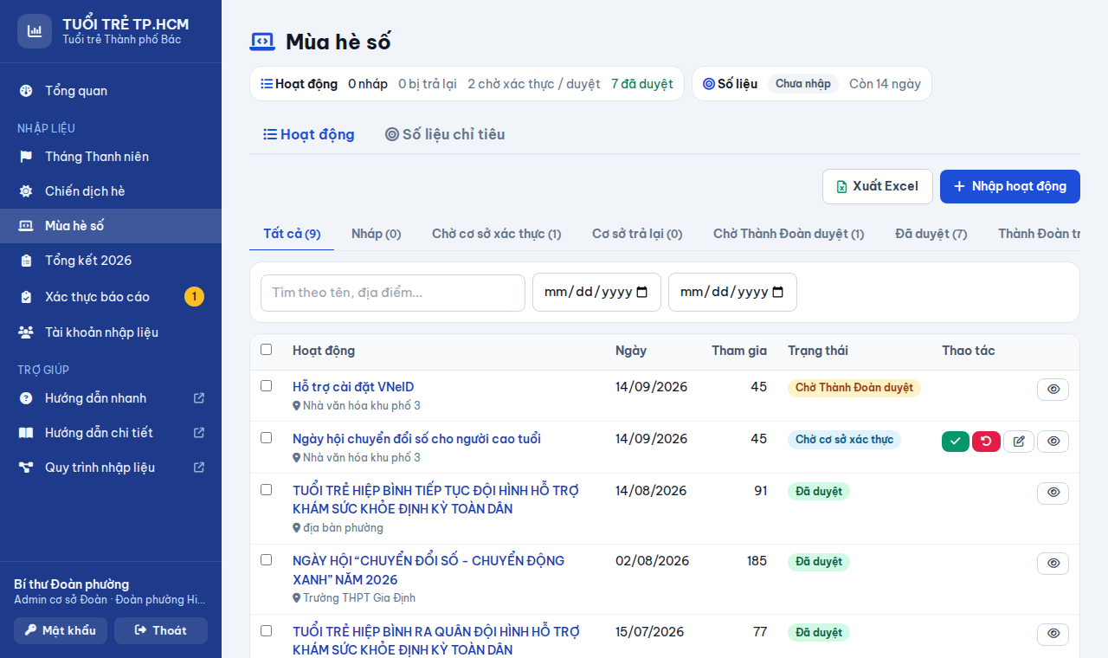Tick checkbox for Hỗ trợ cài đặt VNeID
This screenshot has width=1108, height=658.
[x=267, y=386]
